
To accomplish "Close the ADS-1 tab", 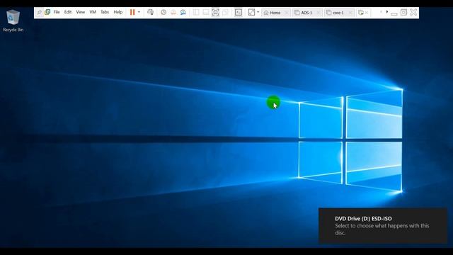I will point(319,13).
